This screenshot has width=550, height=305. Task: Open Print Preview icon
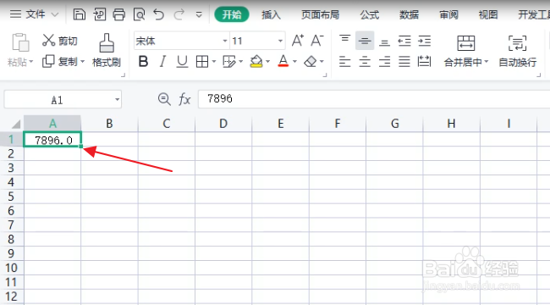(140, 14)
